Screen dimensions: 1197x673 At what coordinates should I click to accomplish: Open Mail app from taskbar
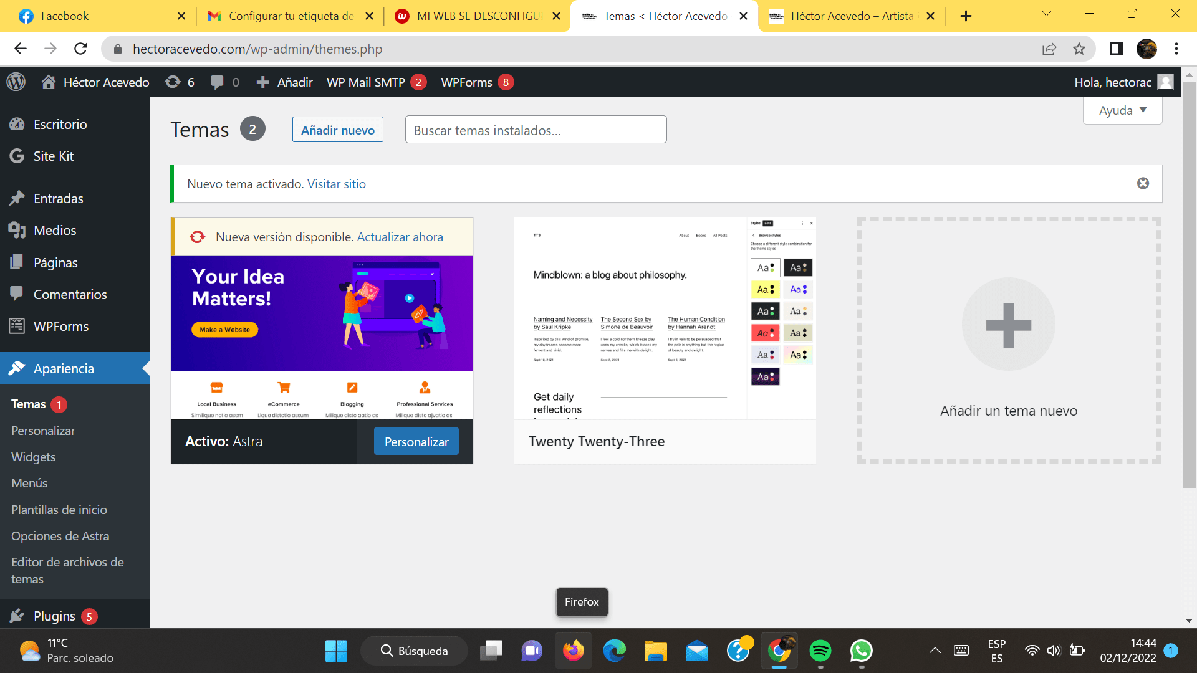(x=697, y=651)
